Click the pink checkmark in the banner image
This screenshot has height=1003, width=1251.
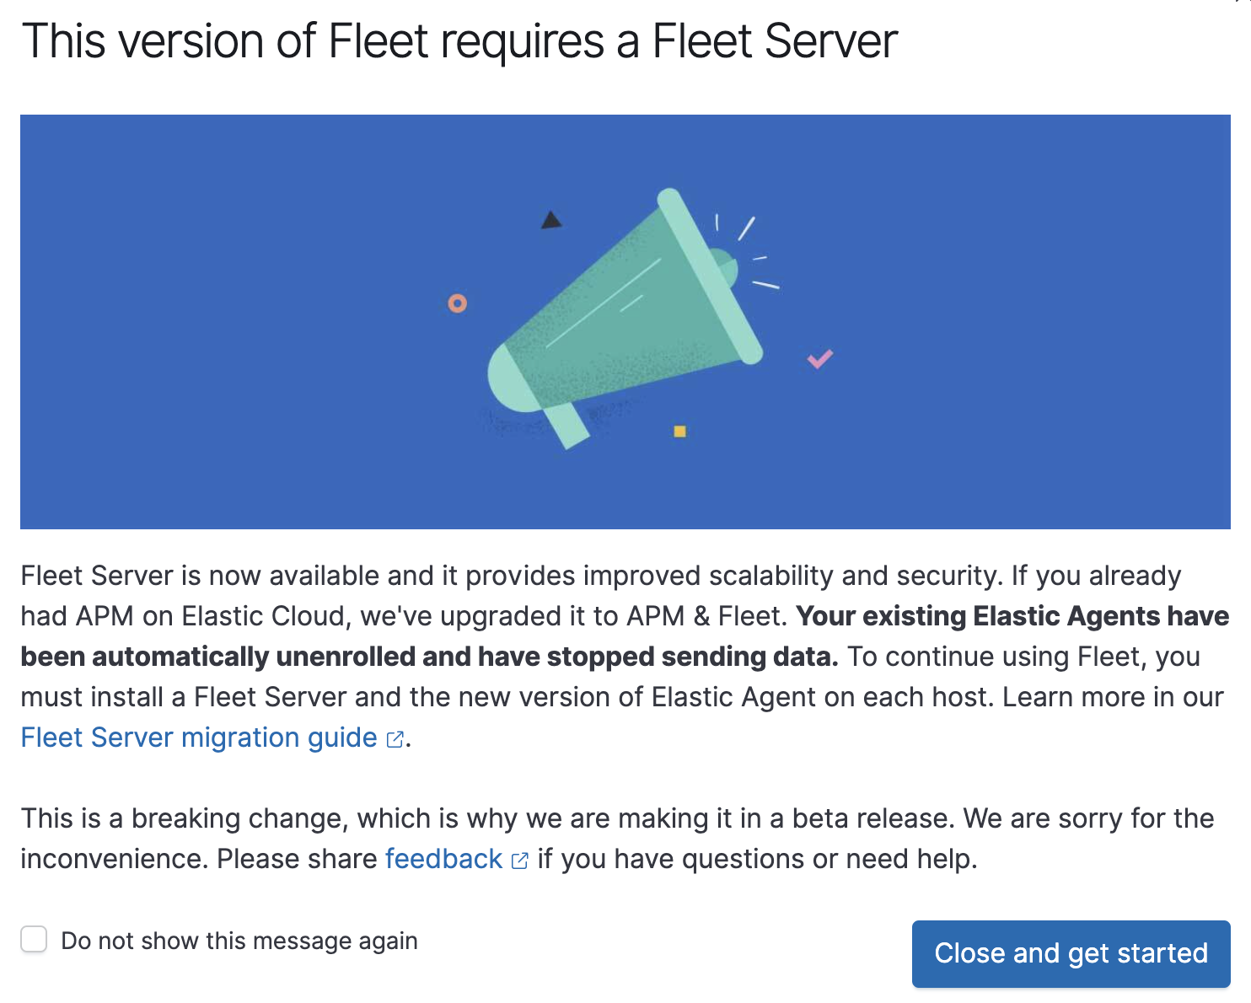[819, 358]
